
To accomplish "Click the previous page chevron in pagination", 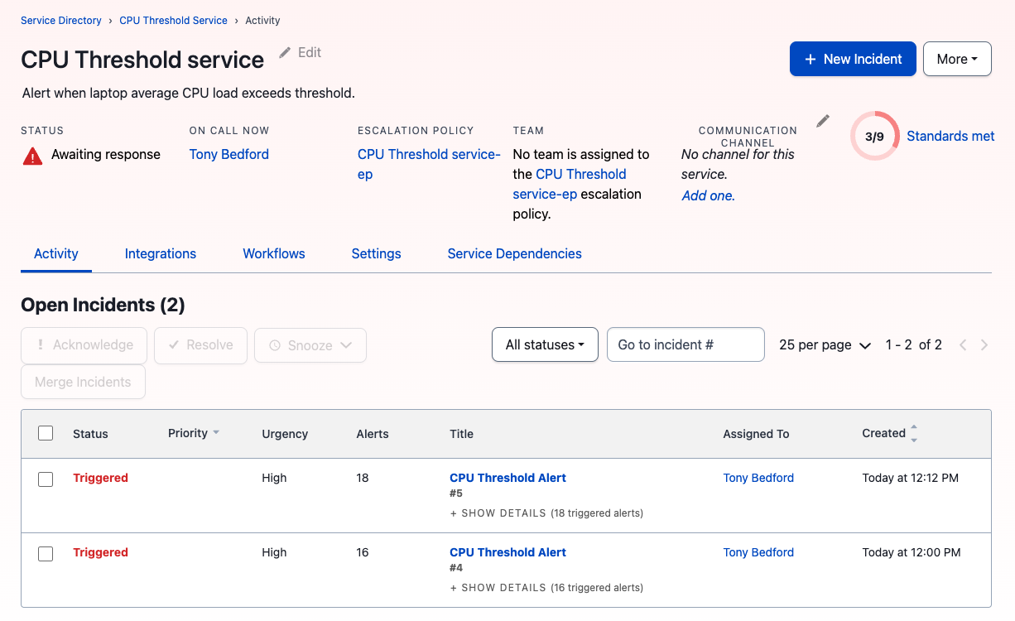I will pyautogui.click(x=963, y=344).
